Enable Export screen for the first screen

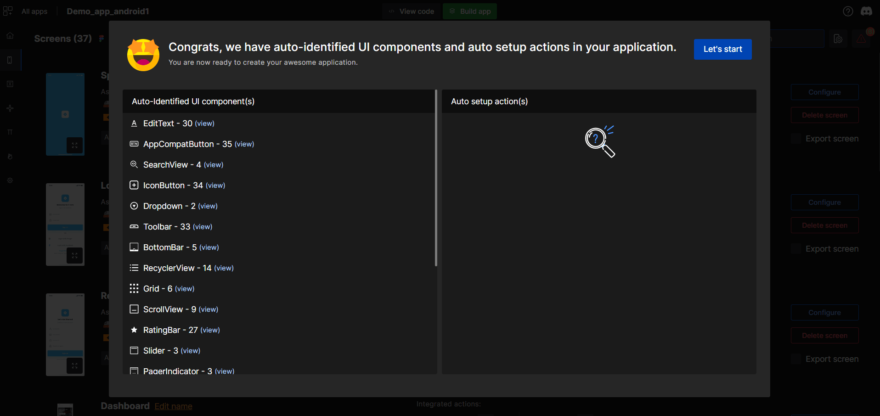[796, 138]
